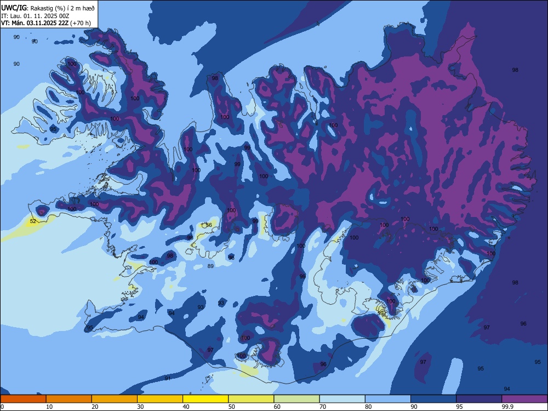Click the '10' legend scale label
Viewport: 548px width, 411px height.
coord(49,407)
